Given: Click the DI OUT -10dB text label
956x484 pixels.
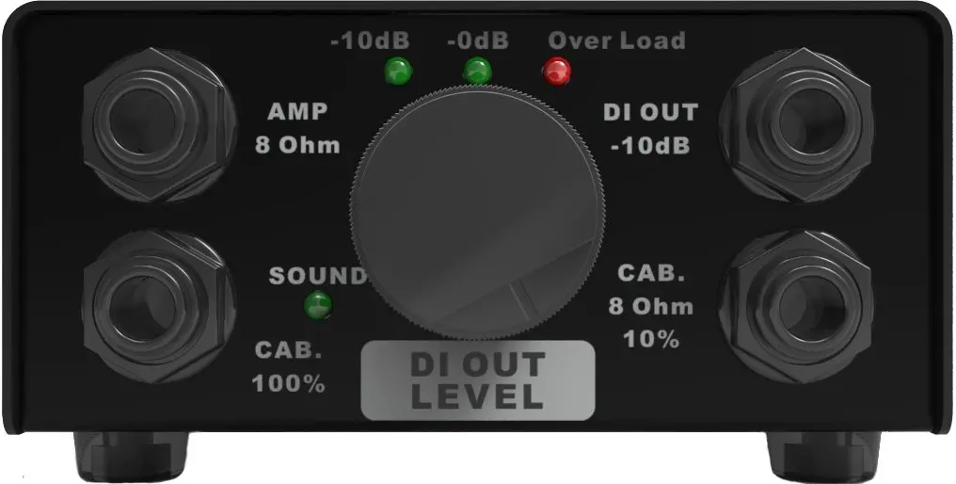Looking at the screenshot, I should 650,129.
